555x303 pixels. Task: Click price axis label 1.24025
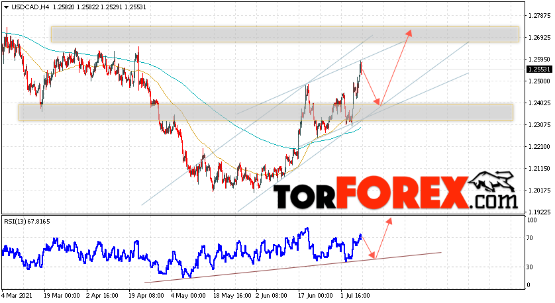click(539, 103)
